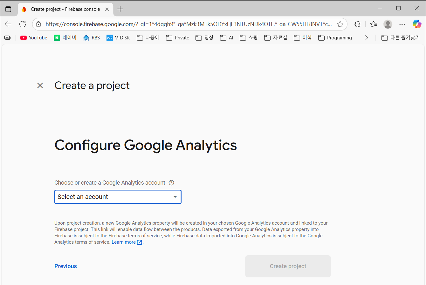Maximize the browser window
This screenshot has width=426, height=285.
[x=398, y=8]
